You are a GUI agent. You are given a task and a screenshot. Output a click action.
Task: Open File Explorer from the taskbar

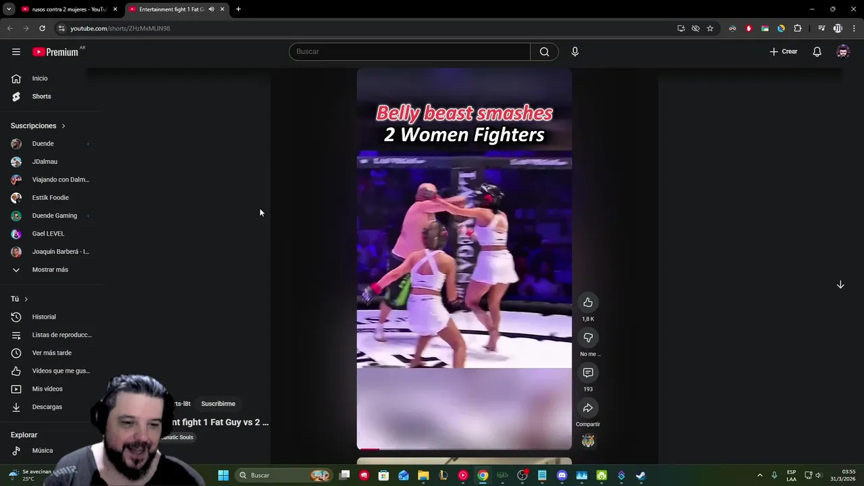(x=423, y=475)
